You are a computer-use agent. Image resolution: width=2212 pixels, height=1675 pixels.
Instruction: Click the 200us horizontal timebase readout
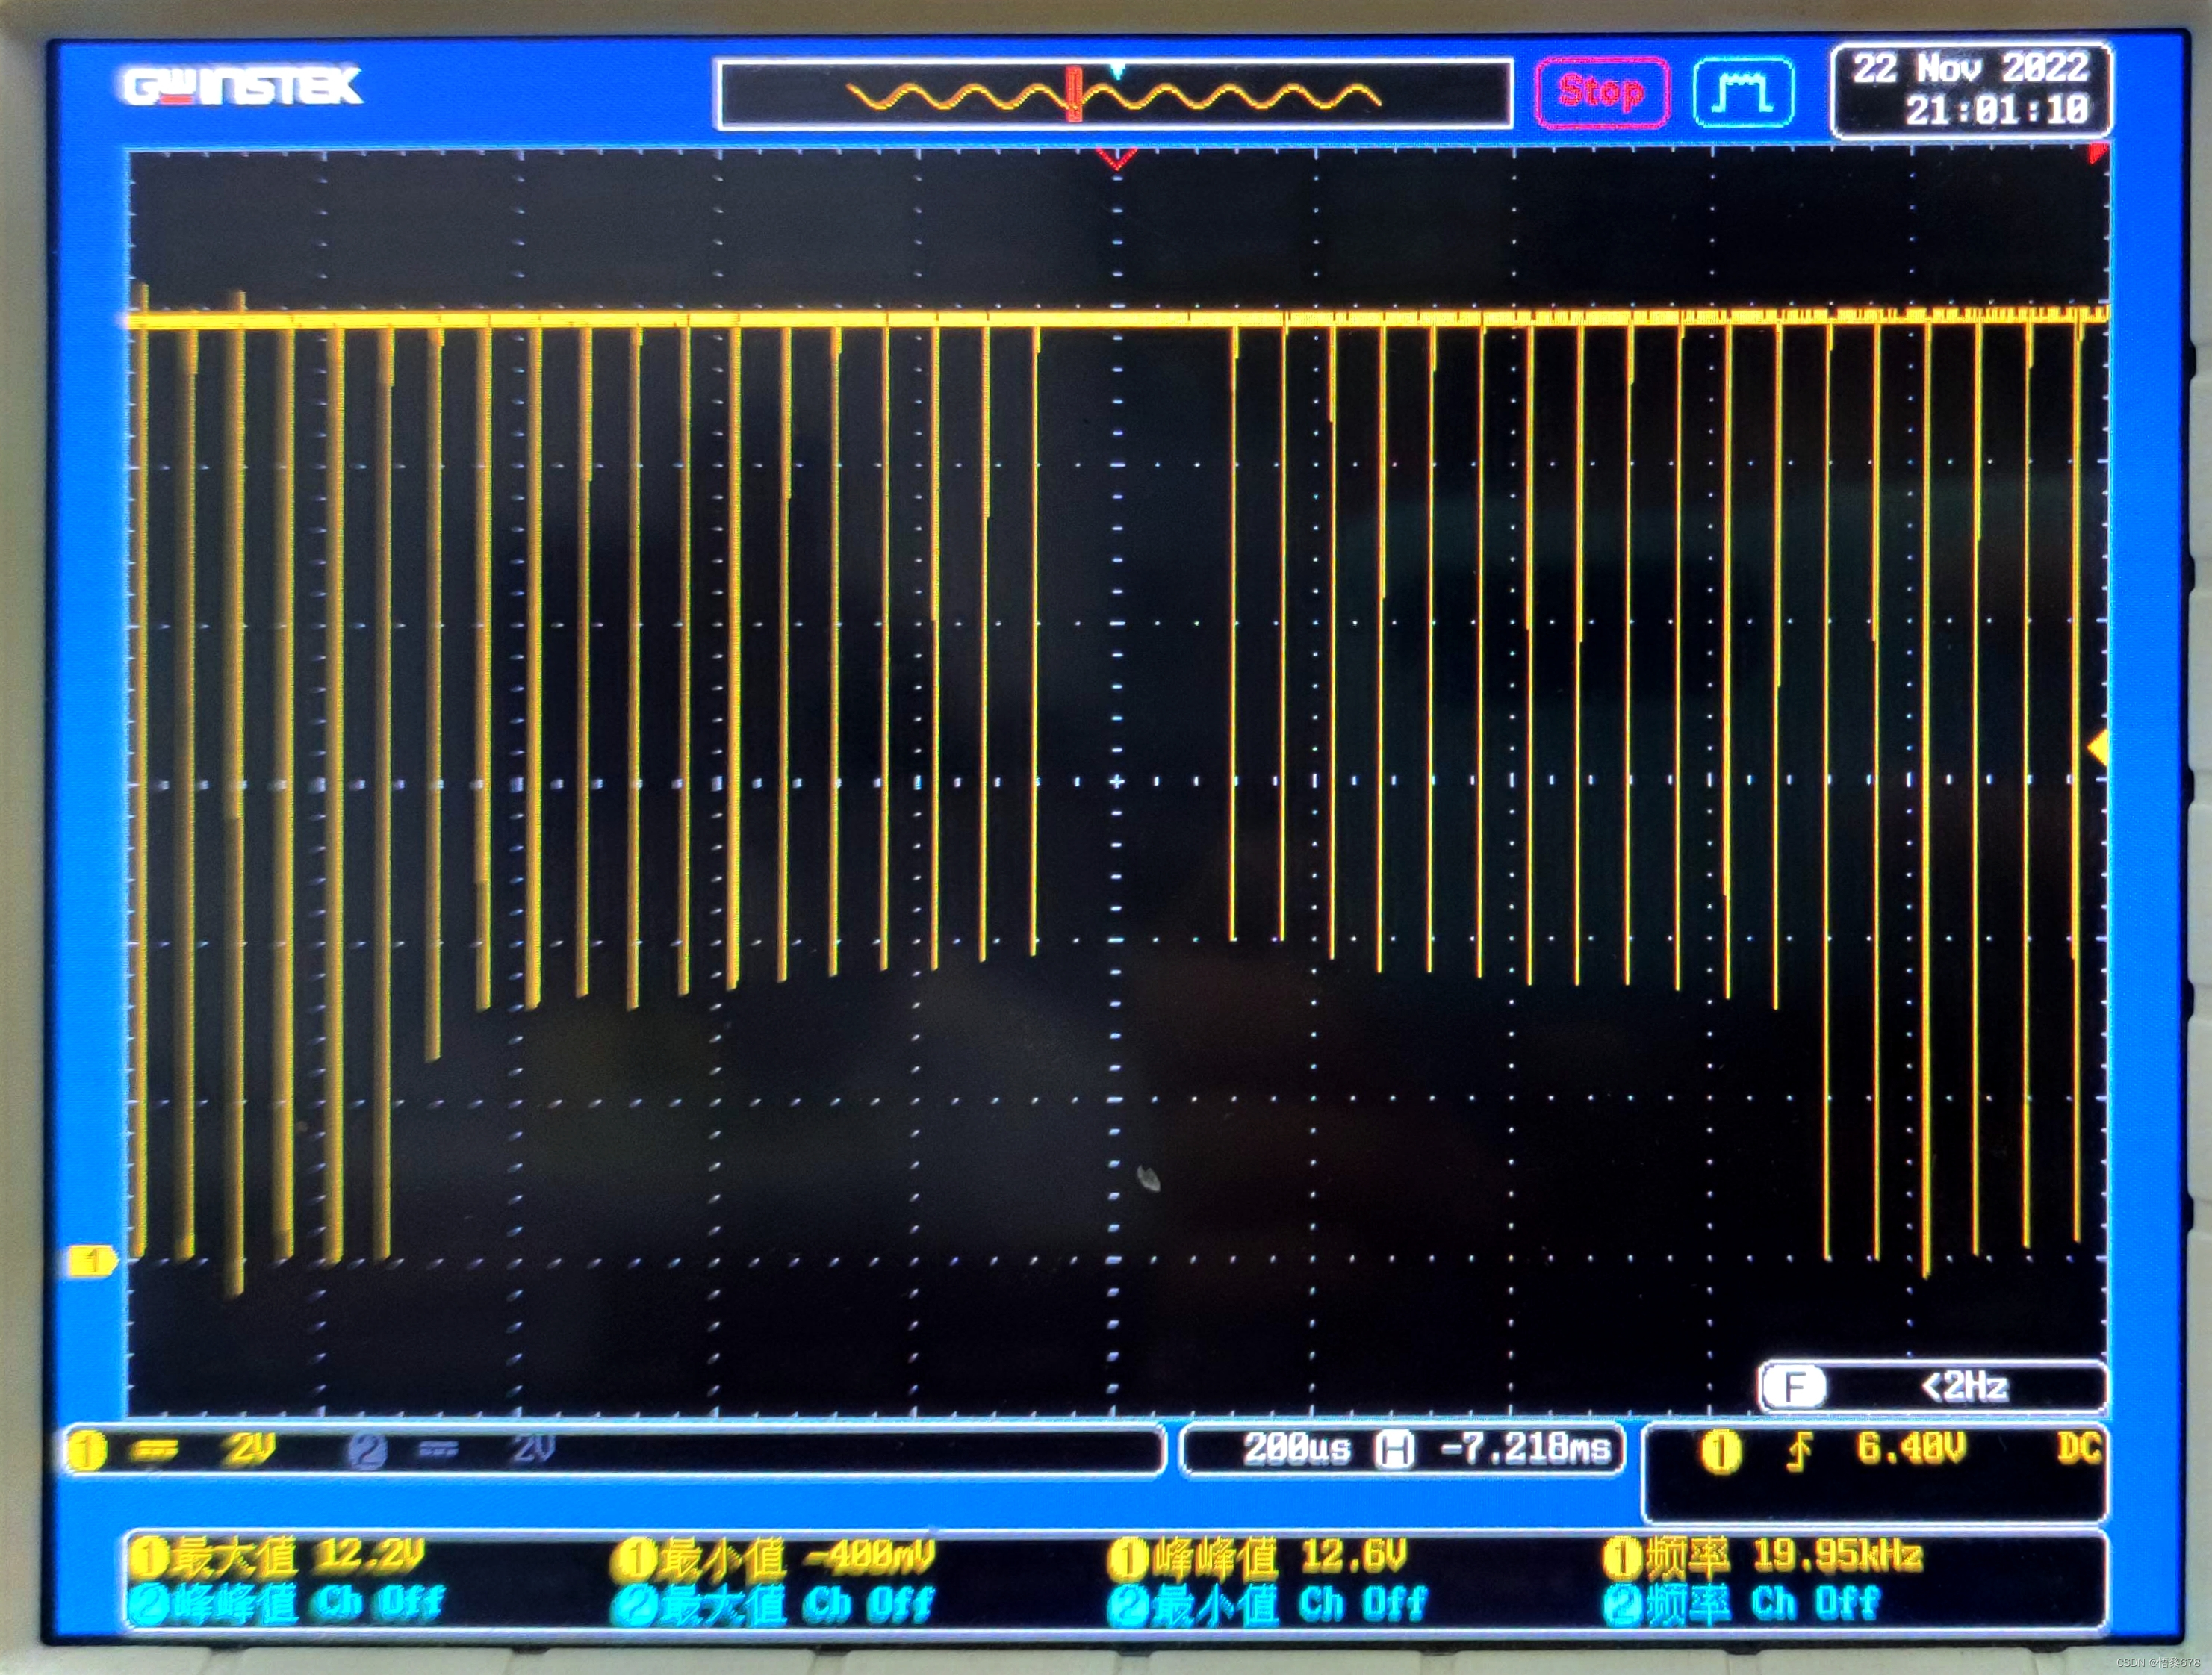(1296, 1449)
